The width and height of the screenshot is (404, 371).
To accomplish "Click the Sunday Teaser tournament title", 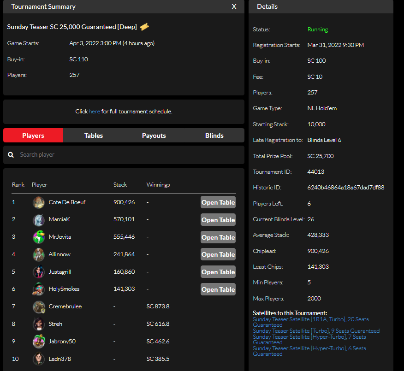I will (72, 27).
